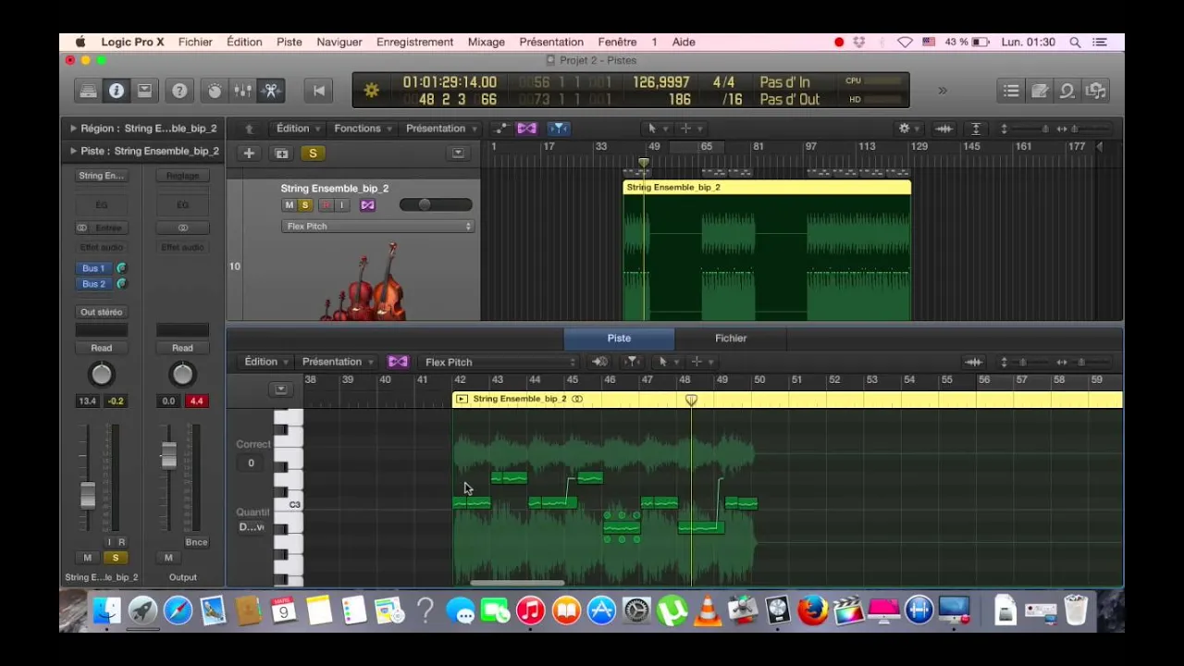
Task: Open the Fichier menu
Action: [x=195, y=43]
